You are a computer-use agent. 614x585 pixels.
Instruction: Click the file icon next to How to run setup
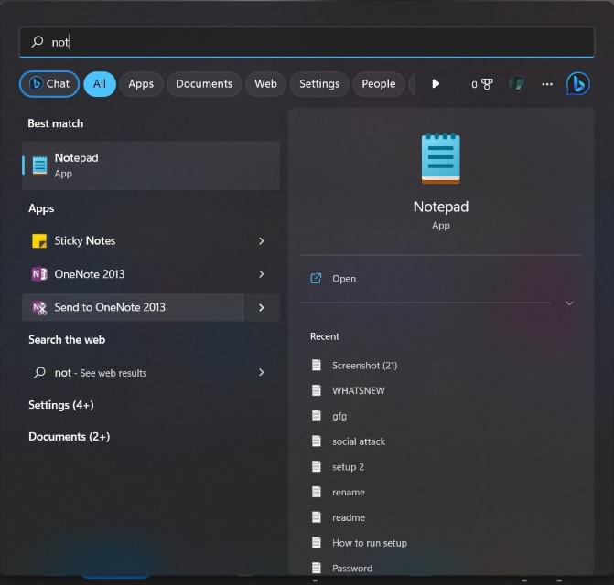coord(316,542)
